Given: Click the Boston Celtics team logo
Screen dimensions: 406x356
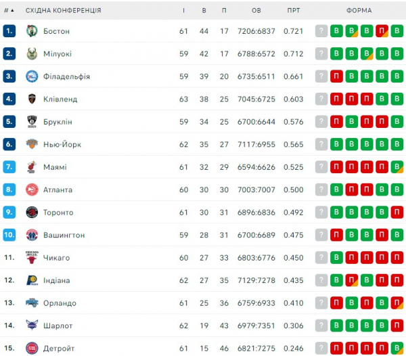Looking at the screenshot, I should (x=30, y=31).
